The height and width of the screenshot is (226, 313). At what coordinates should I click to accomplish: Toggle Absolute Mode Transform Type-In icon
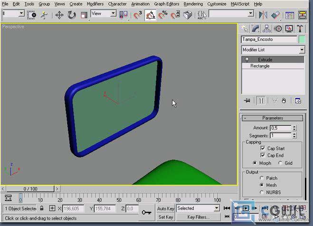tap(52, 208)
